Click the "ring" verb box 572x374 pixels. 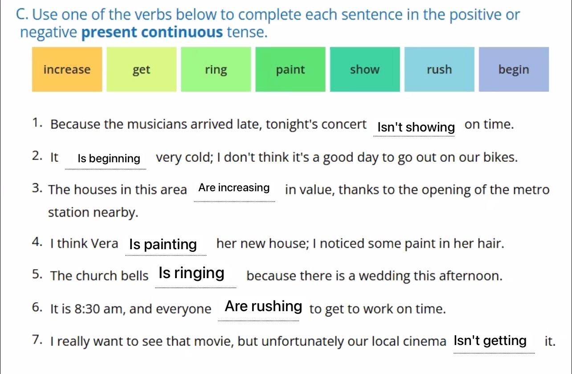pyautogui.click(x=216, y=70)
